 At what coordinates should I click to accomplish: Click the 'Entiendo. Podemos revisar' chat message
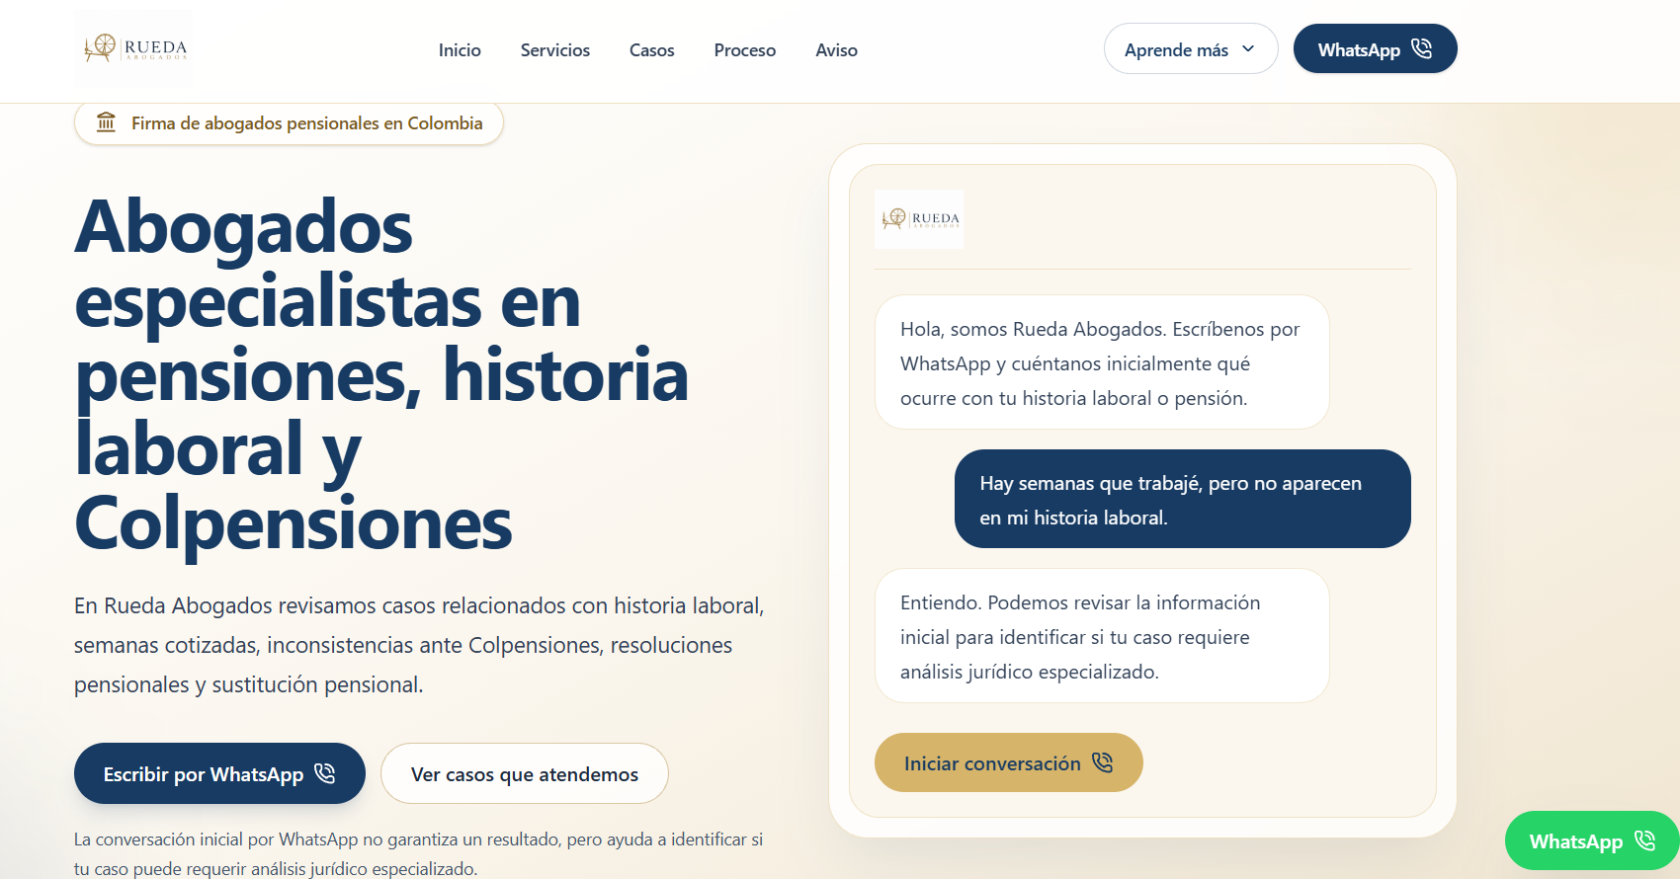tap(1102, 636)
